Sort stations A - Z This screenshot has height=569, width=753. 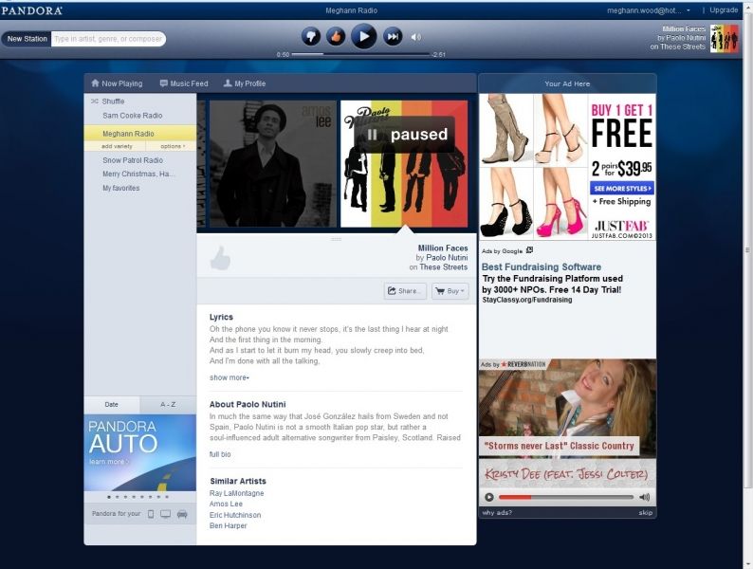coord(168,404)
